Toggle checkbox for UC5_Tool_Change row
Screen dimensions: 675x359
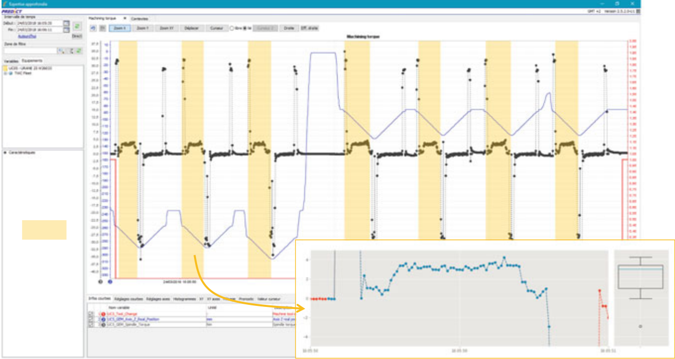pos(91,314)
